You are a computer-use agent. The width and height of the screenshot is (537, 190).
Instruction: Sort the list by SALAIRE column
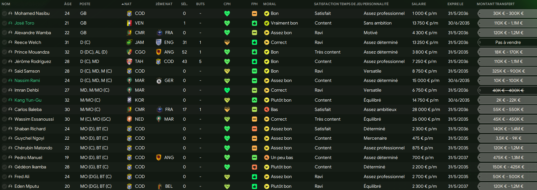419,4
